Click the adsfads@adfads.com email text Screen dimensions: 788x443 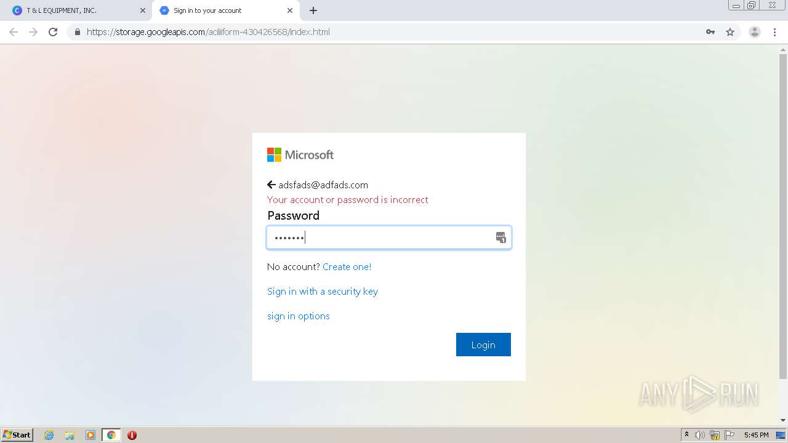323,185
